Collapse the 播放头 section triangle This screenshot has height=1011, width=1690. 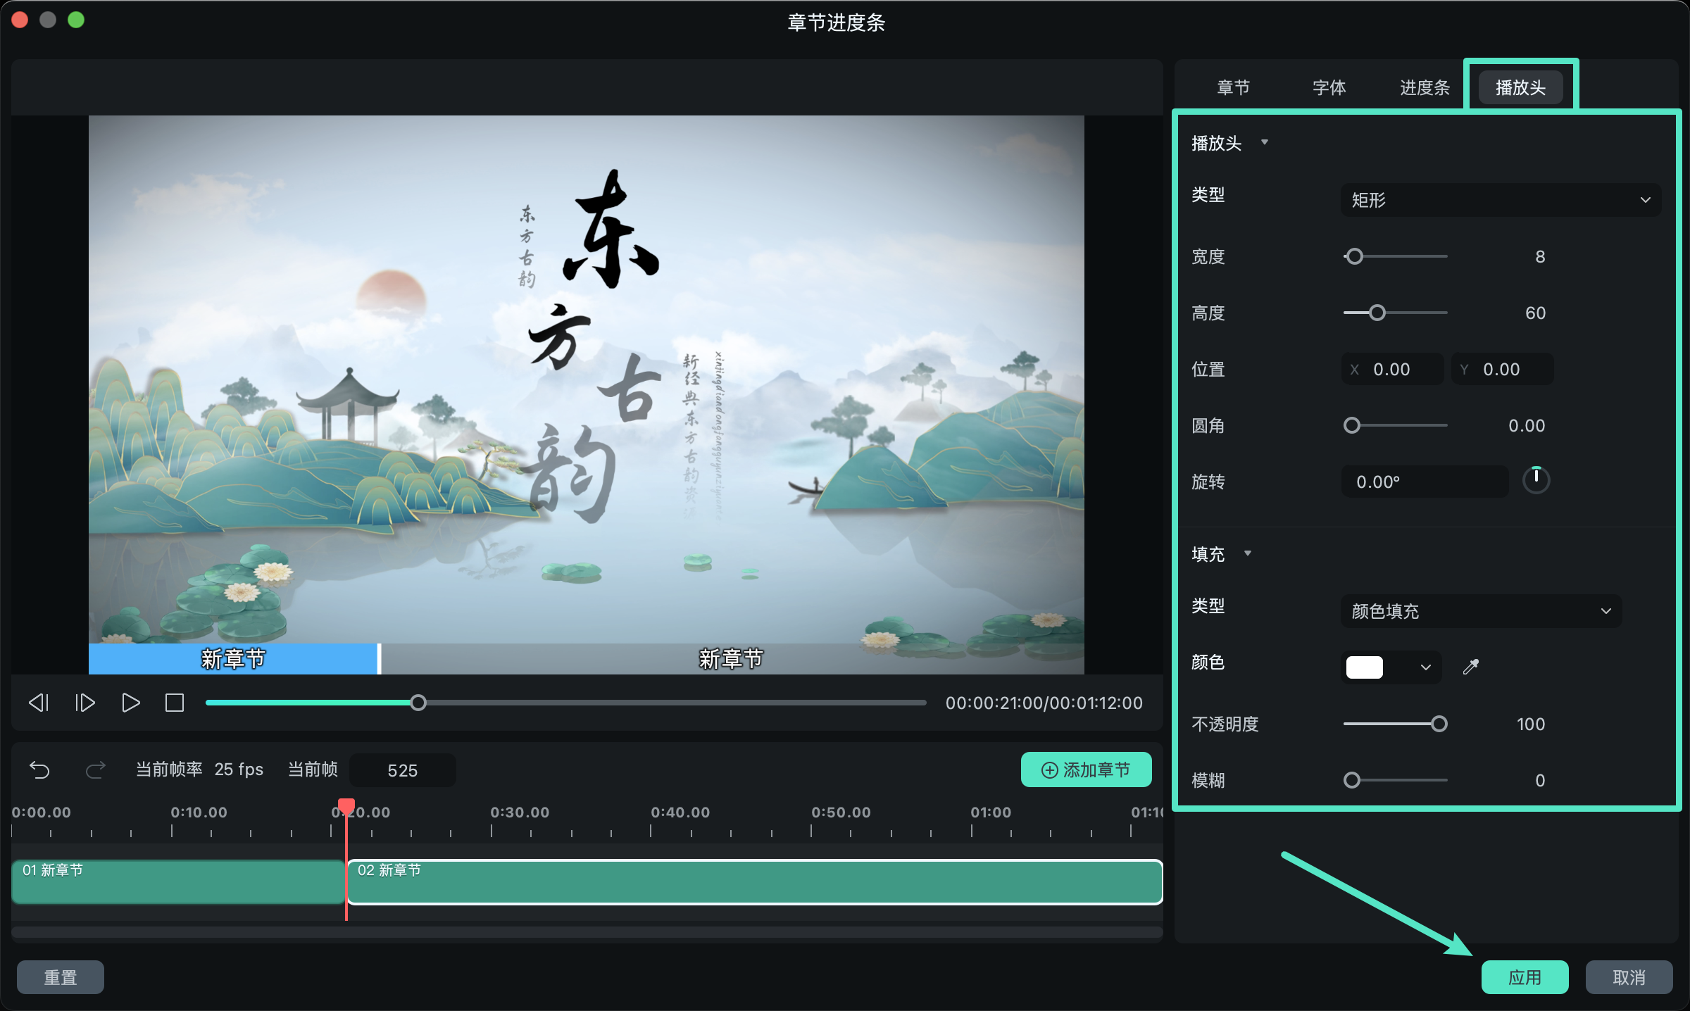point(1265,142)
